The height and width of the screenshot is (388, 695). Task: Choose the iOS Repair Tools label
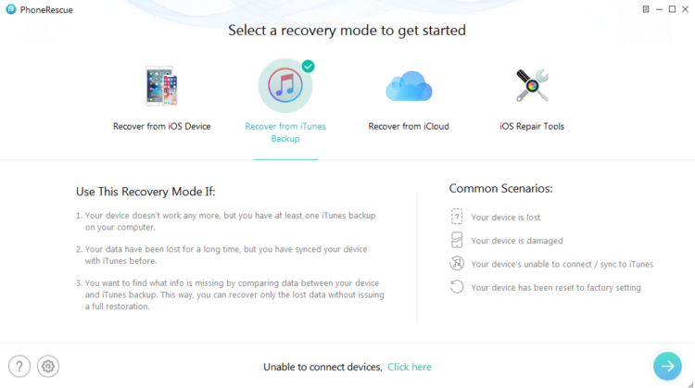pyautogui.click(x=532, y=126)
